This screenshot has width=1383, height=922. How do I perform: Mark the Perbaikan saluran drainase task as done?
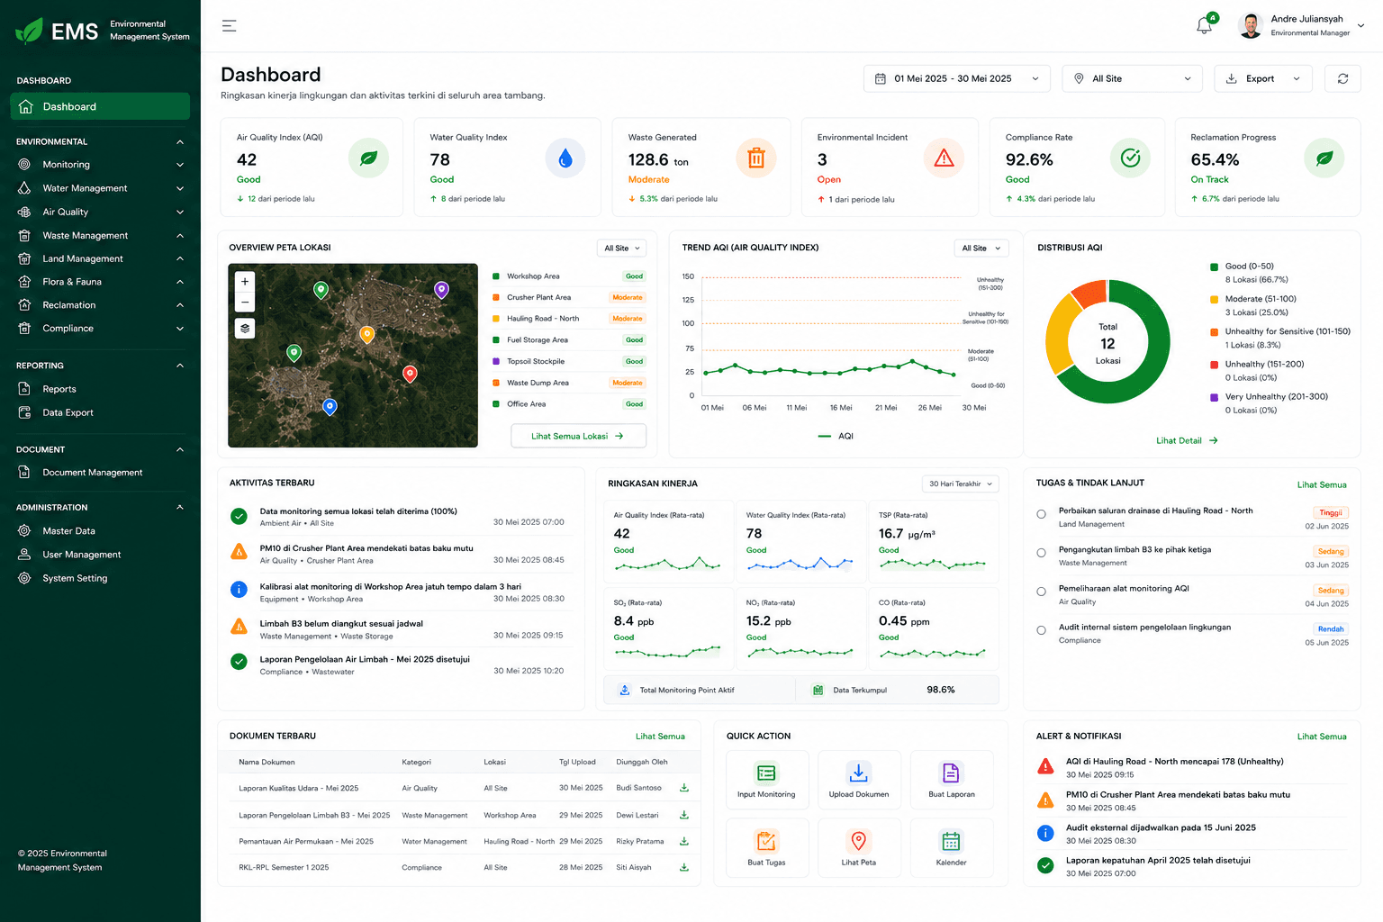coord(1041,514)
